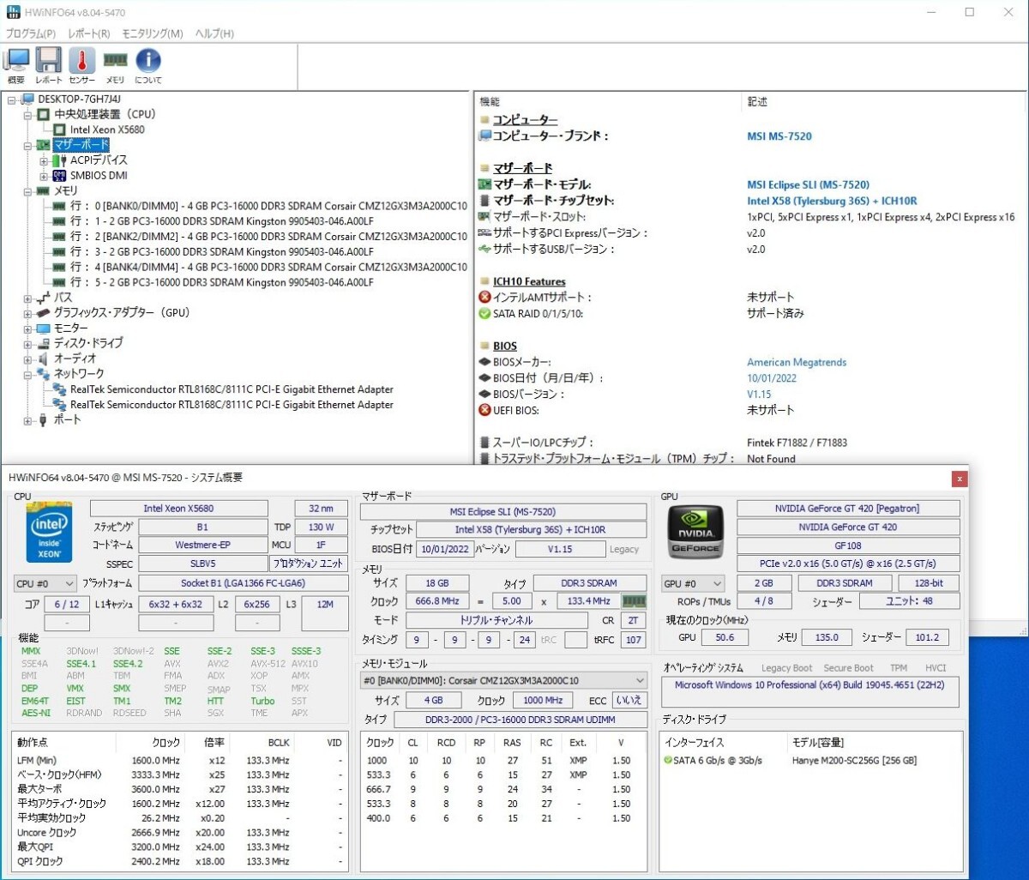Click the バス bus icon in tree
The image size is (1029, 880).
(44, 298)
